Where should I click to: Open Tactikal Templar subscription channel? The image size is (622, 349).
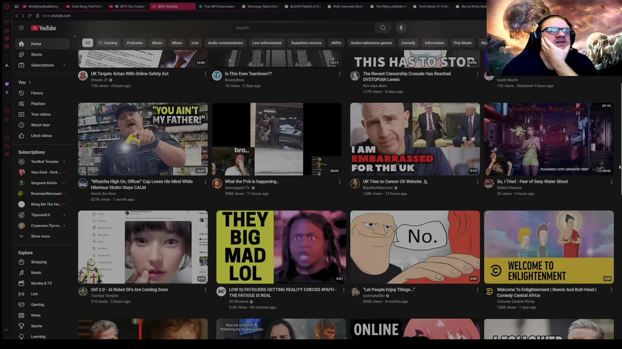coord(43,162)
